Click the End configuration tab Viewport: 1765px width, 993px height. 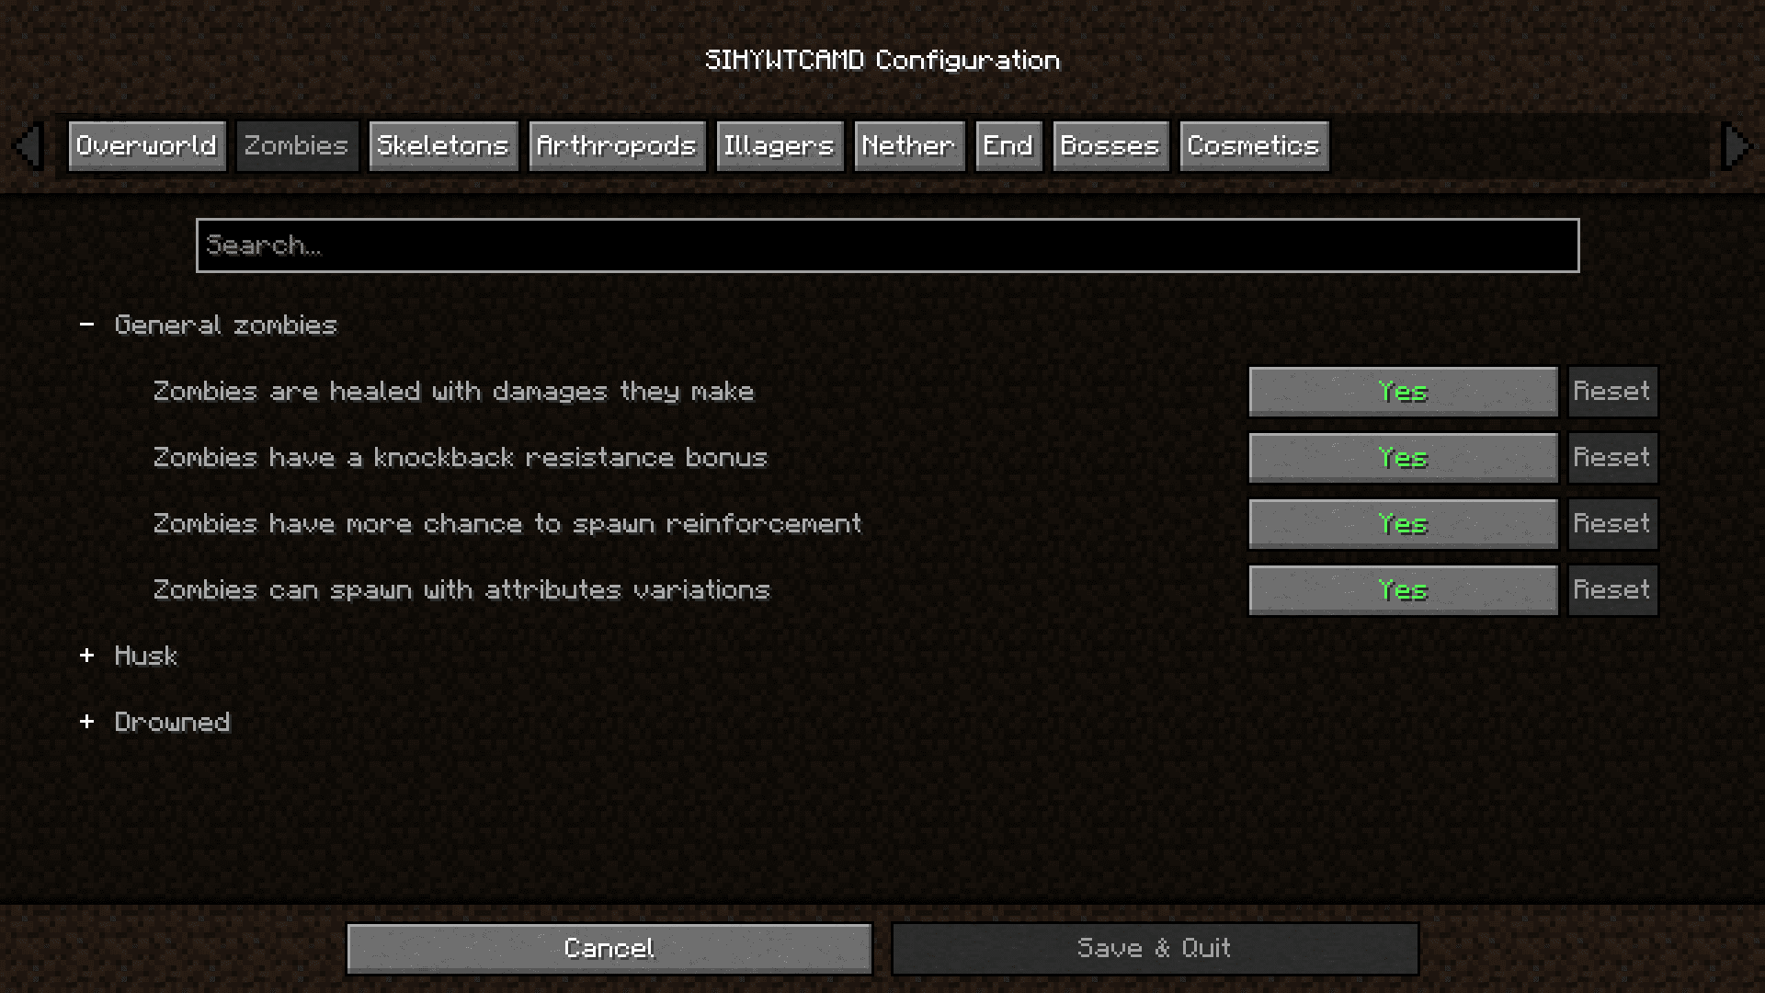1008,145
